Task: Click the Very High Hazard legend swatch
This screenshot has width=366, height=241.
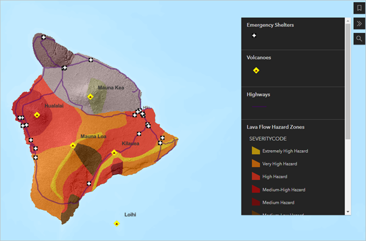Action: (x=256, y=164)
